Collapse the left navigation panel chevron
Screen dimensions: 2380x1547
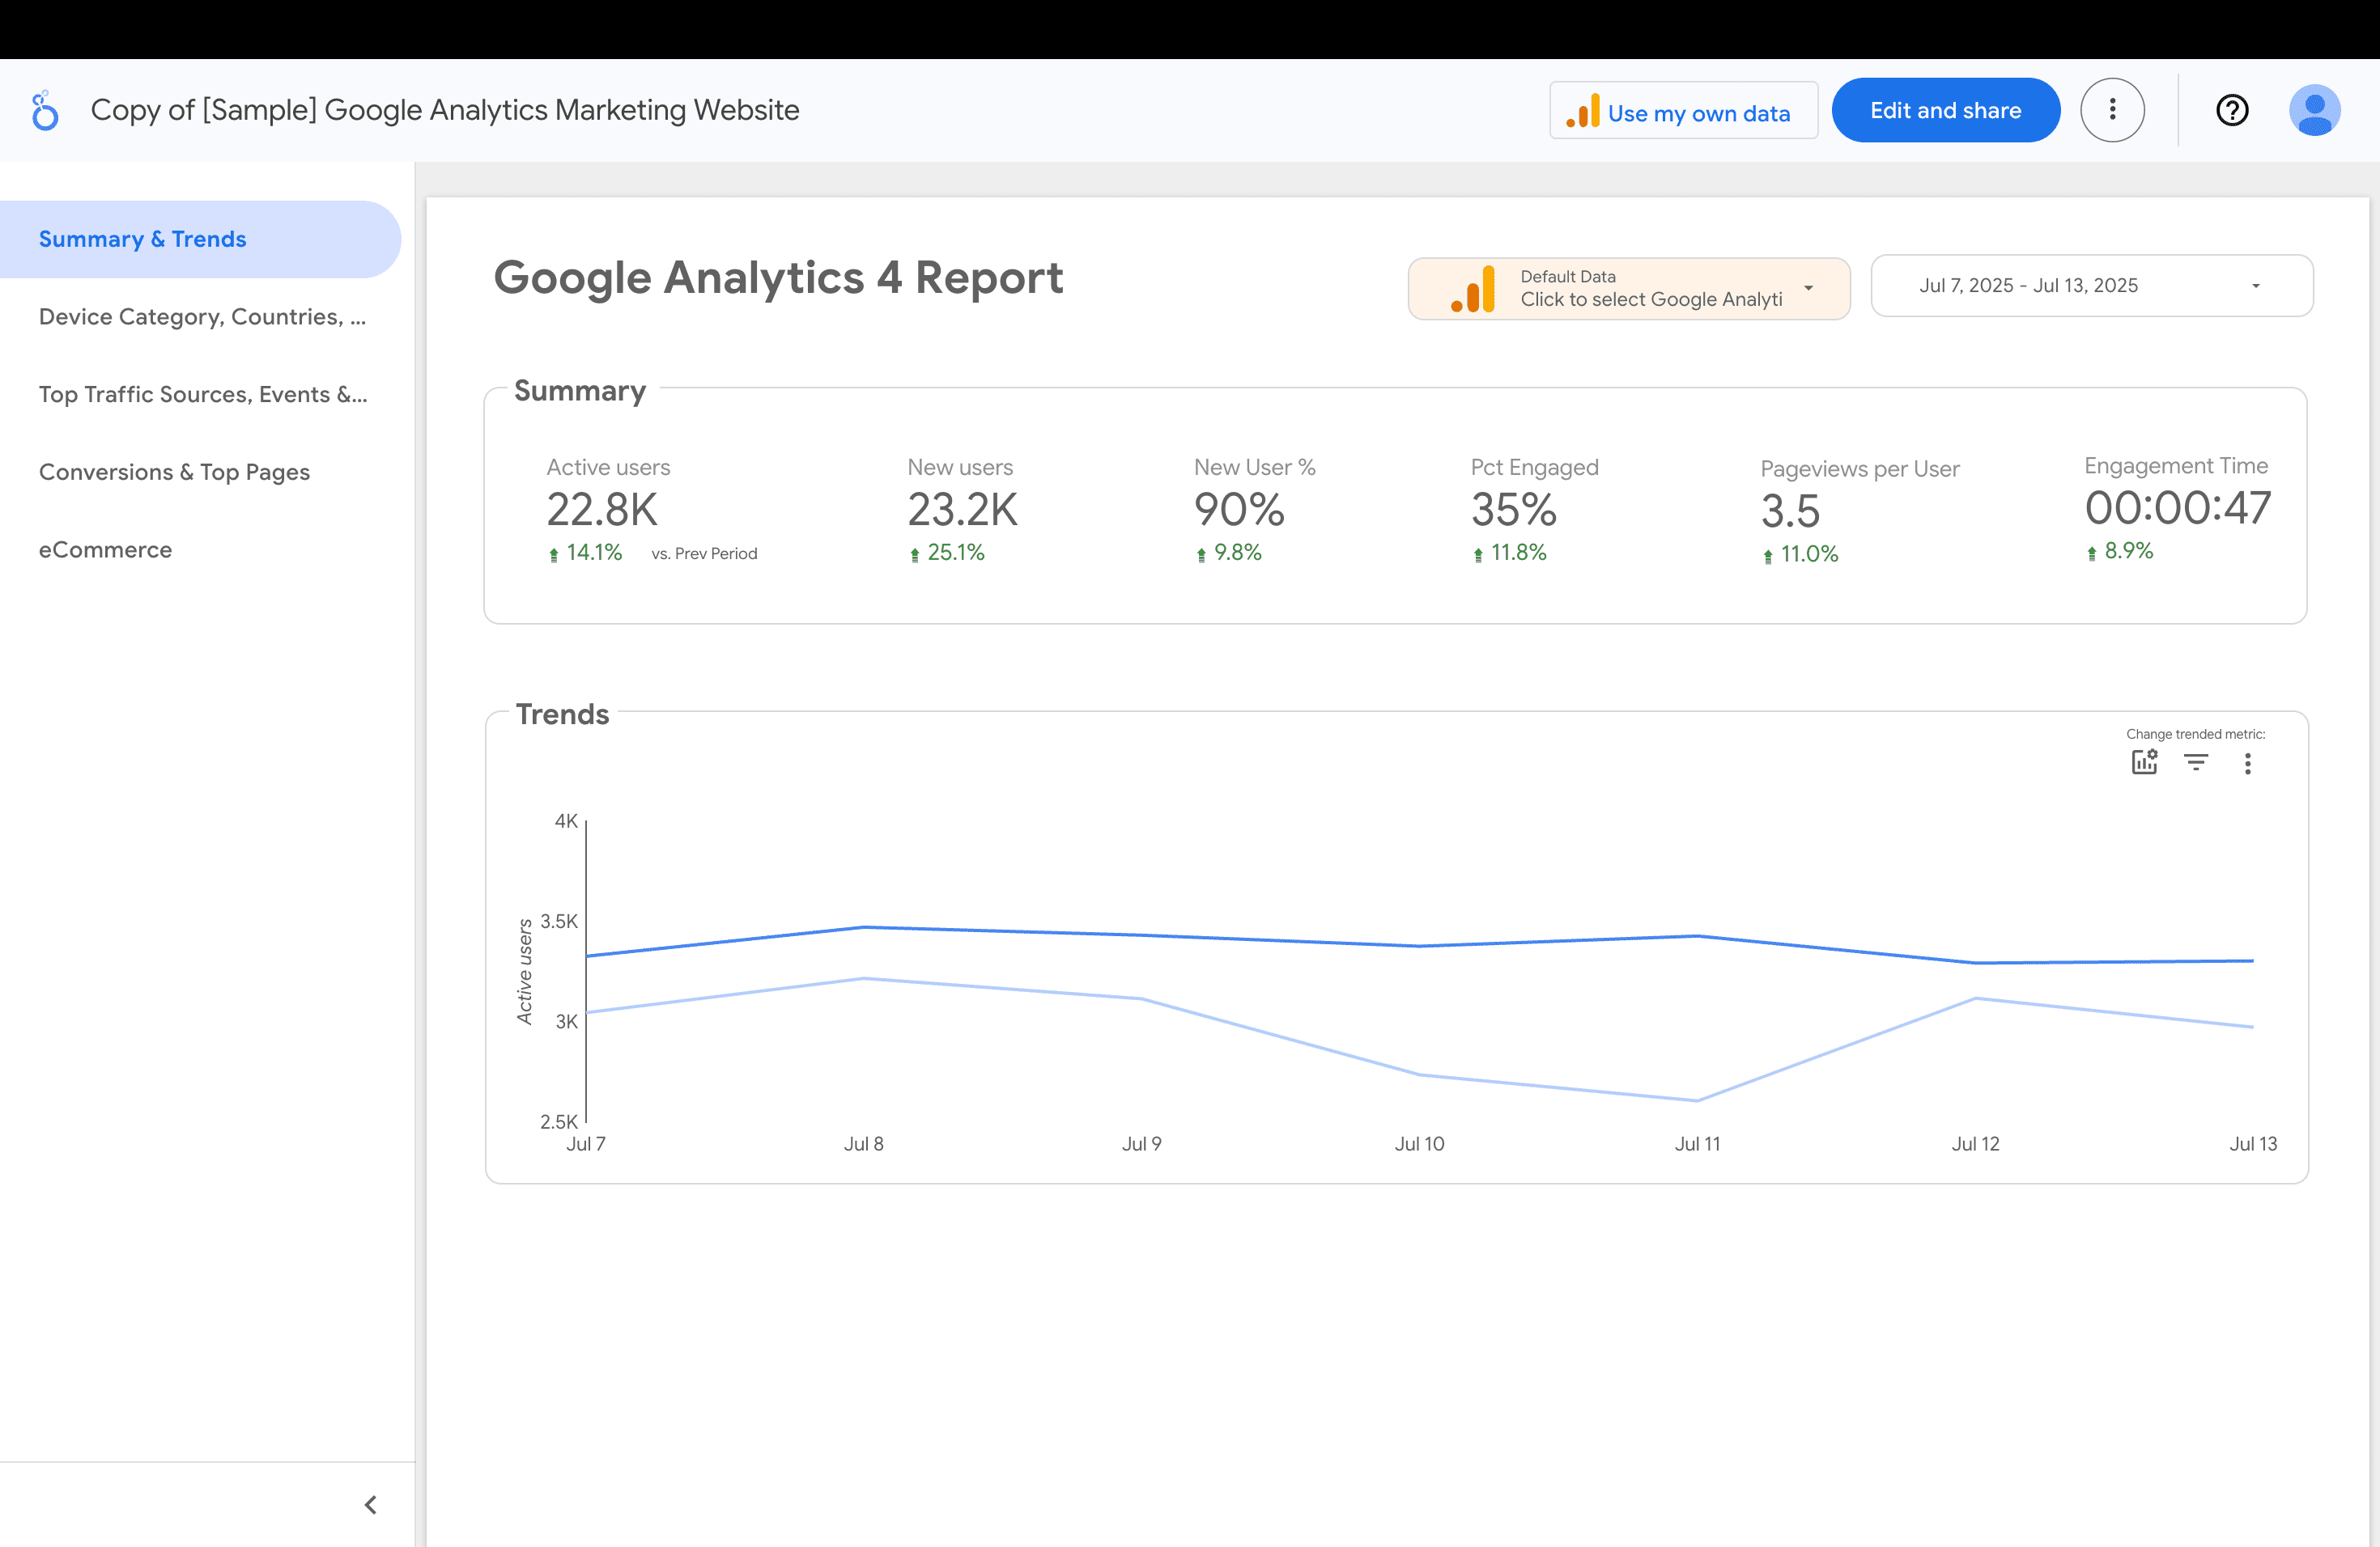(x=371, y=1504)
